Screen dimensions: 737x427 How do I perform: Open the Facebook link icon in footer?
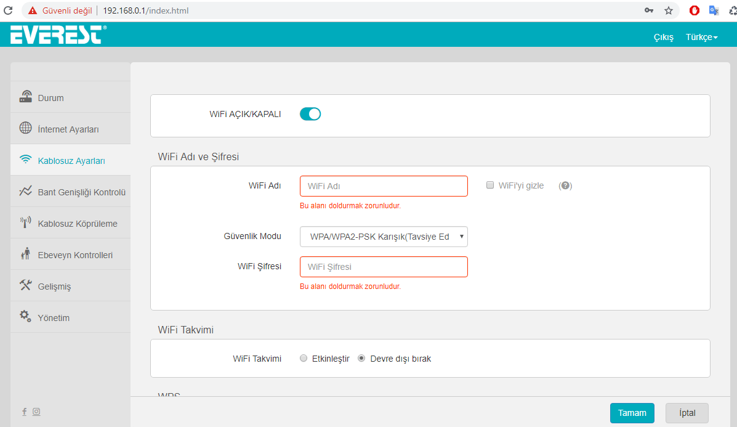25,412
